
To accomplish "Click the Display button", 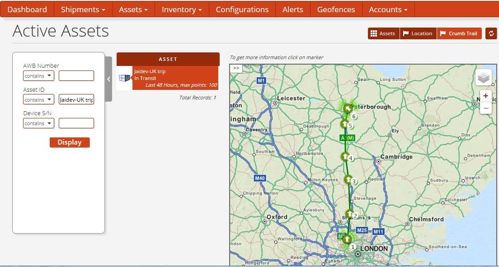I will [x=70, y=142].
